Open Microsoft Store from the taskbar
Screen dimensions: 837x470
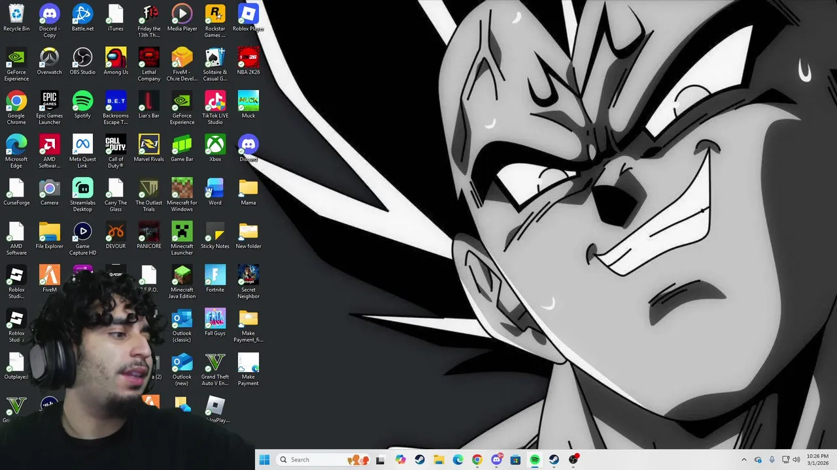click(515, 460)
